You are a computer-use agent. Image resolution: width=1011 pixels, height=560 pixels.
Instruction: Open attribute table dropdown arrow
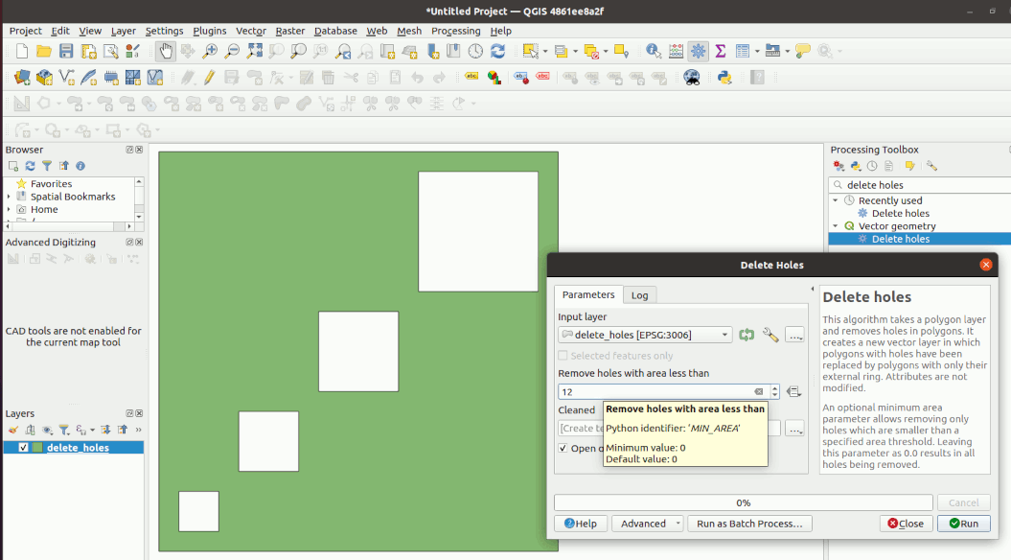[757, 51]
